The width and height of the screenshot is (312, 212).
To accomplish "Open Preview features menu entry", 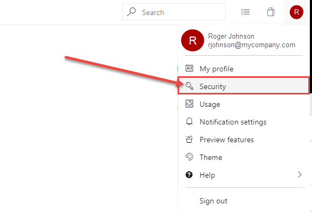I will pos(243,140).
